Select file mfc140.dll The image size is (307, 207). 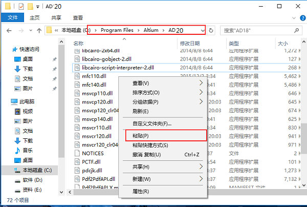tap(94, 85)
